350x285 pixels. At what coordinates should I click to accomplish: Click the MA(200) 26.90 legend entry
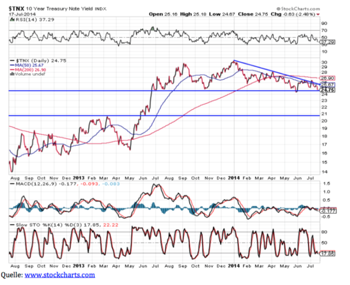coord(32,71)
